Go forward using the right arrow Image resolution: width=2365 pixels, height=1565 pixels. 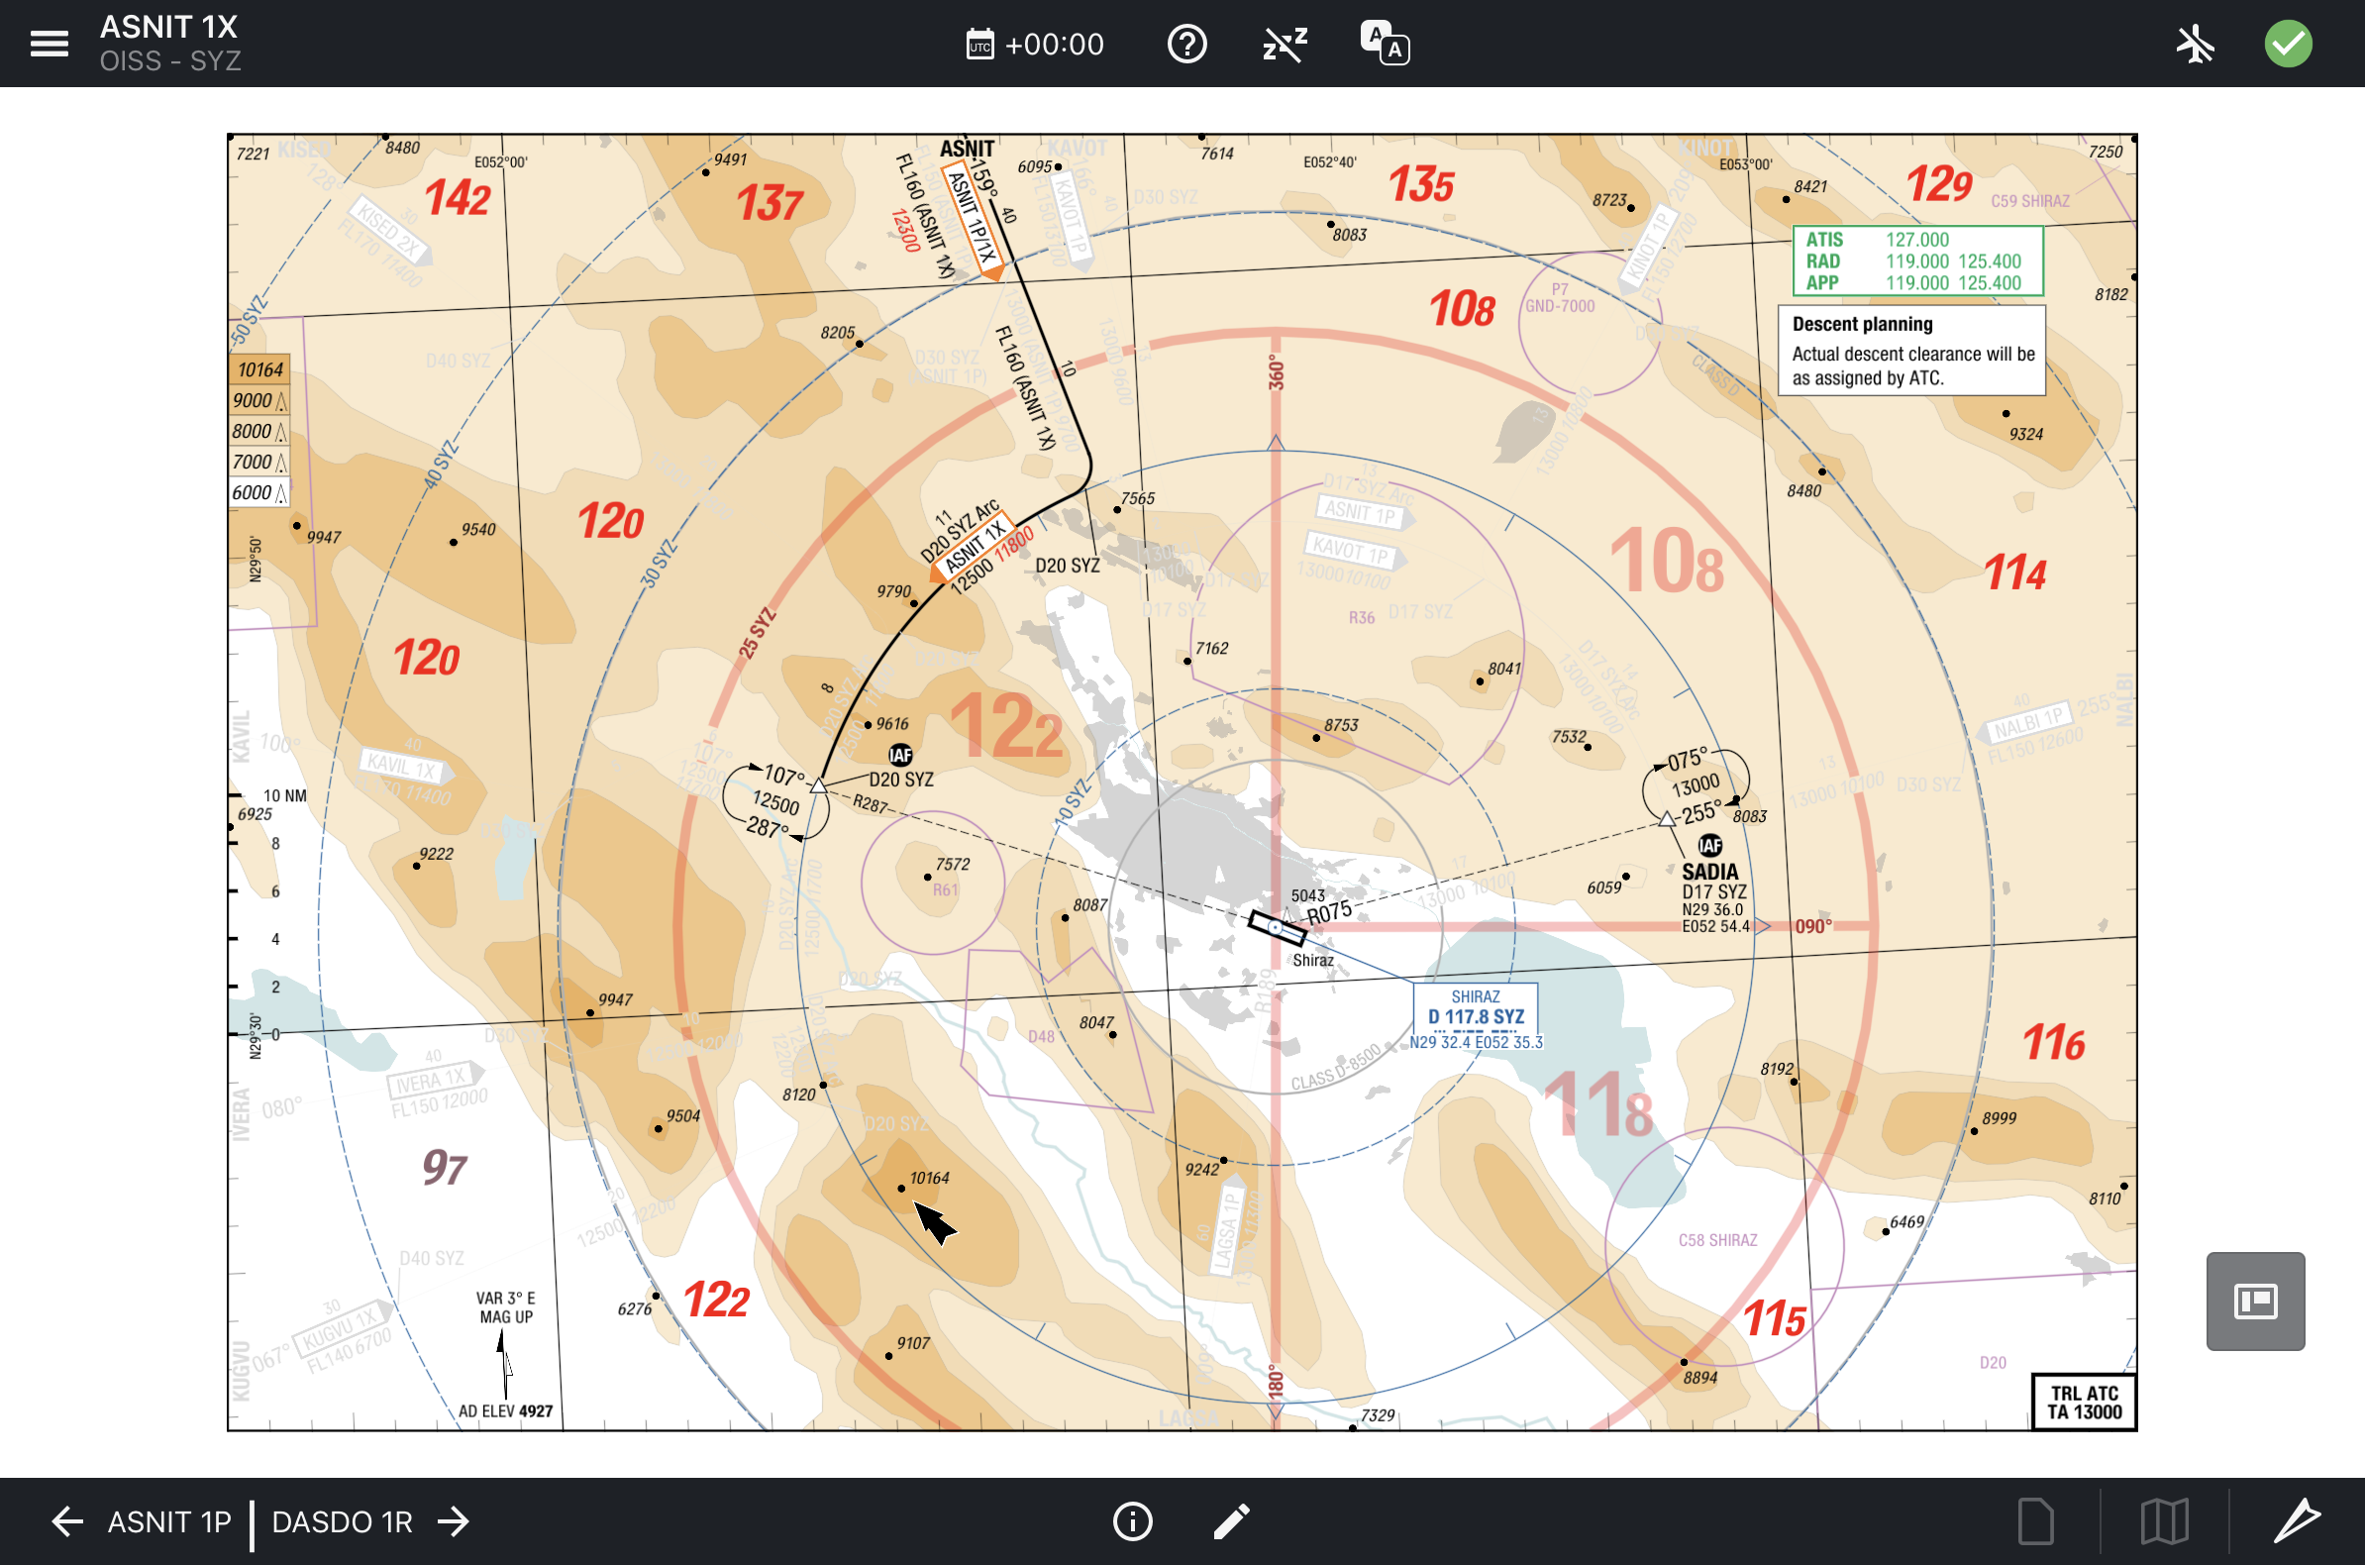click(453, 1521)
